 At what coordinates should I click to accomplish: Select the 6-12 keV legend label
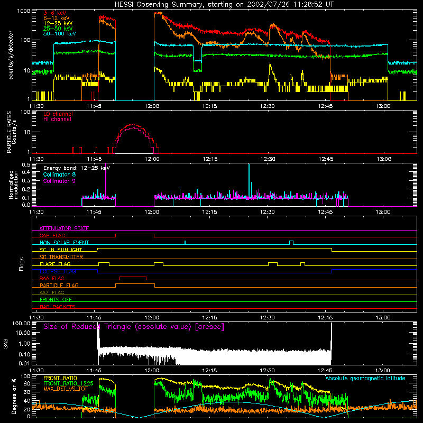(57, 18)
